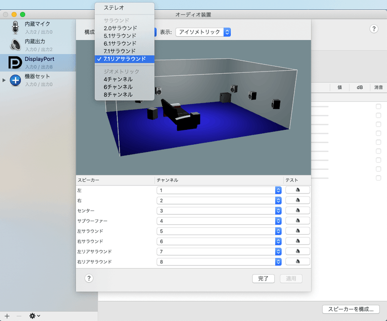This screenshot has height=321, width=387.
Task: Toggle the second mute checkbox
Action: tap(378, 115)
